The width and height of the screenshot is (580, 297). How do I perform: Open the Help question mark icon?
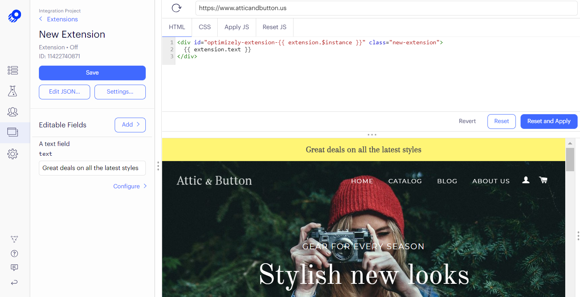(14, 254)
